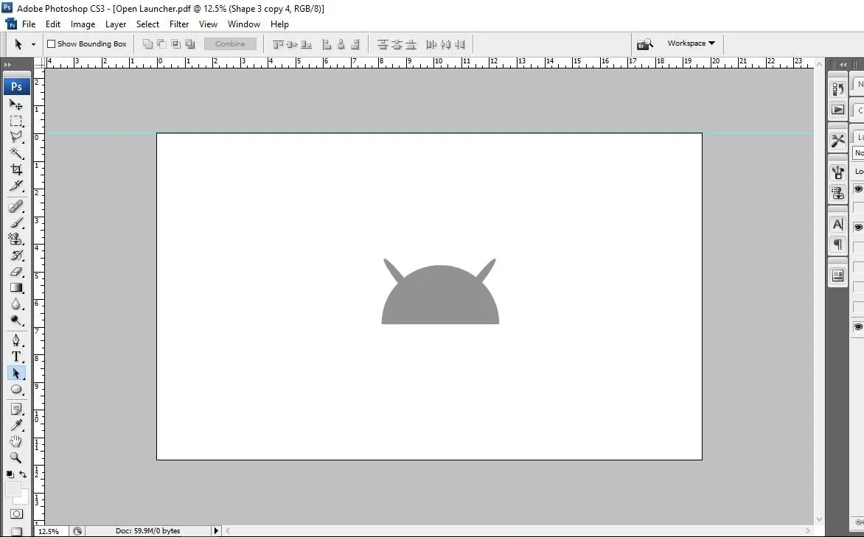Open the Character panel icon
Screen dimensions: 864x537
coord(837,224)
